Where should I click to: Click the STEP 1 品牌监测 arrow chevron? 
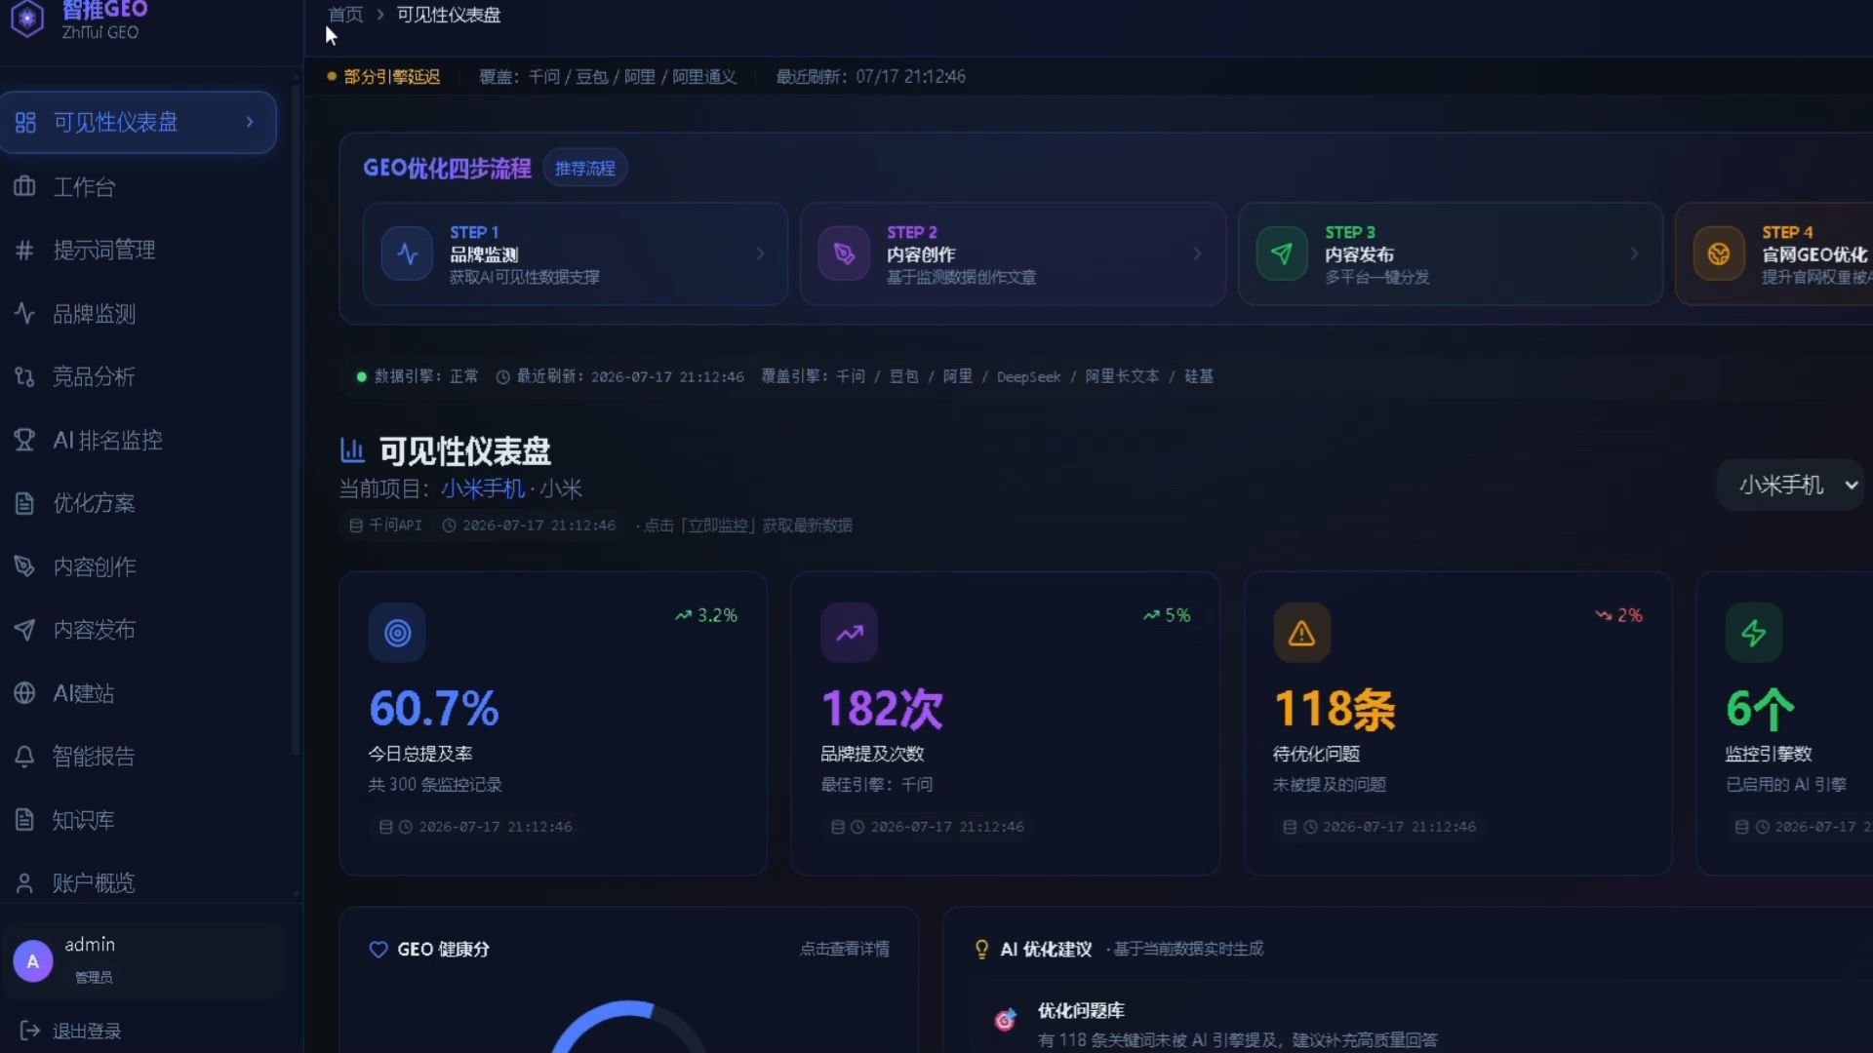tap(761, 253)
